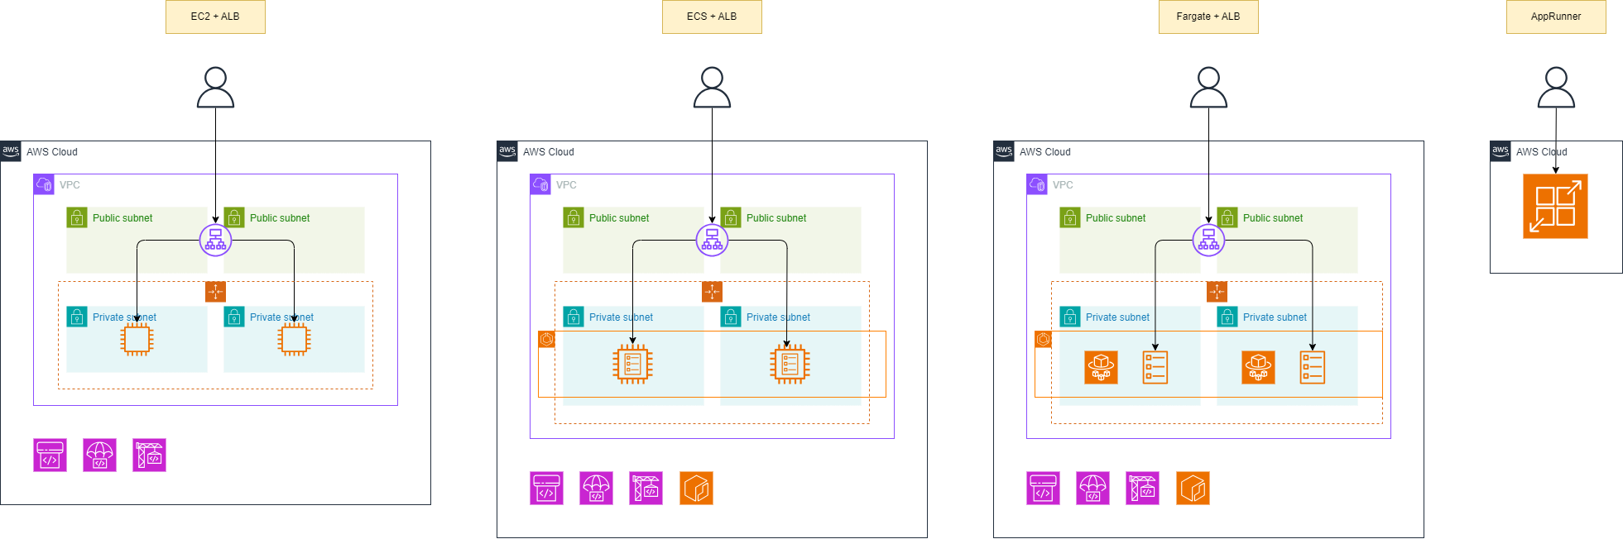The image size is (1623, 539).
Task: Click the AWS logo in the Fargate + ALB cloud
Action: (x=1004, y=151)
